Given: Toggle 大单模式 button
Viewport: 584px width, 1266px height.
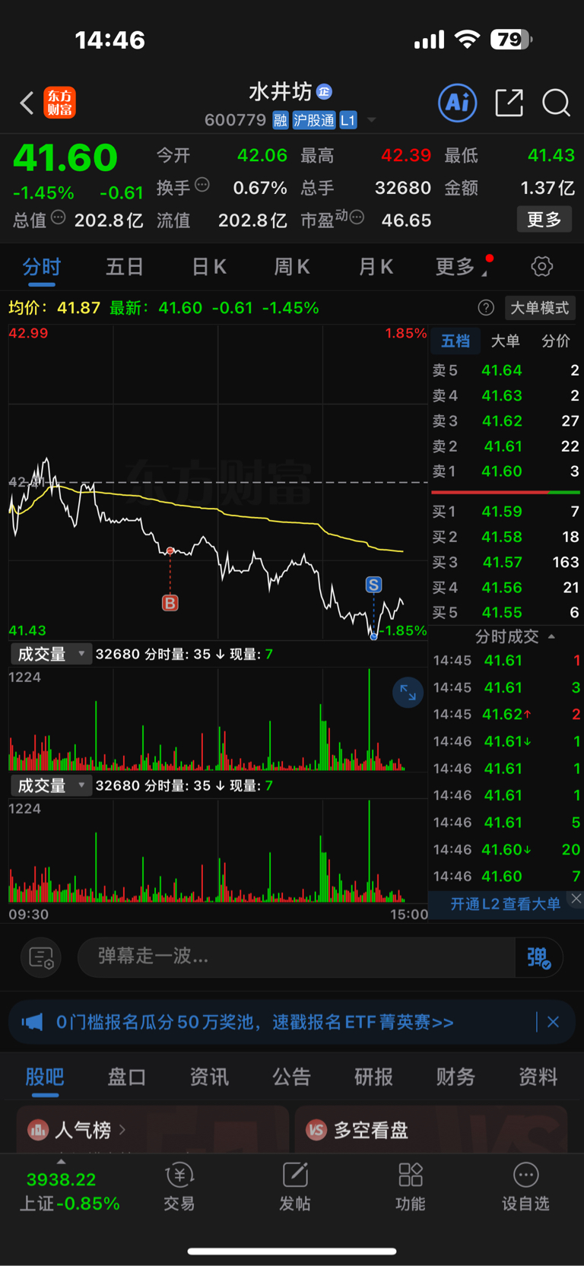Looking at the screenshot, I should [x=540, y=308].
